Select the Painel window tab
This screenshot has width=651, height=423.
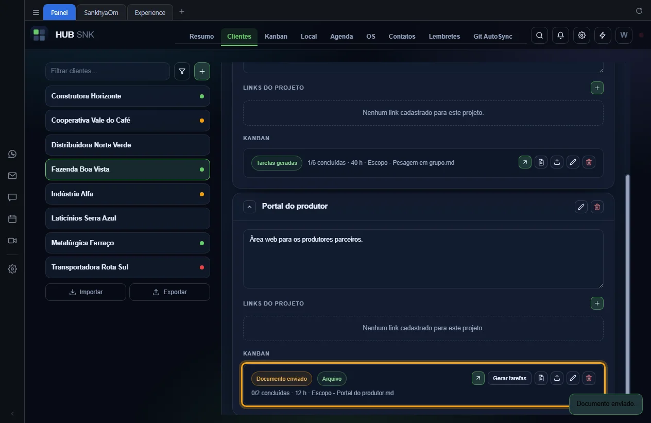[x=59, y=12]
